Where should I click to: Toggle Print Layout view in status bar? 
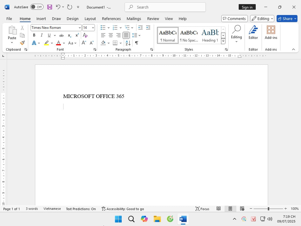230,209
